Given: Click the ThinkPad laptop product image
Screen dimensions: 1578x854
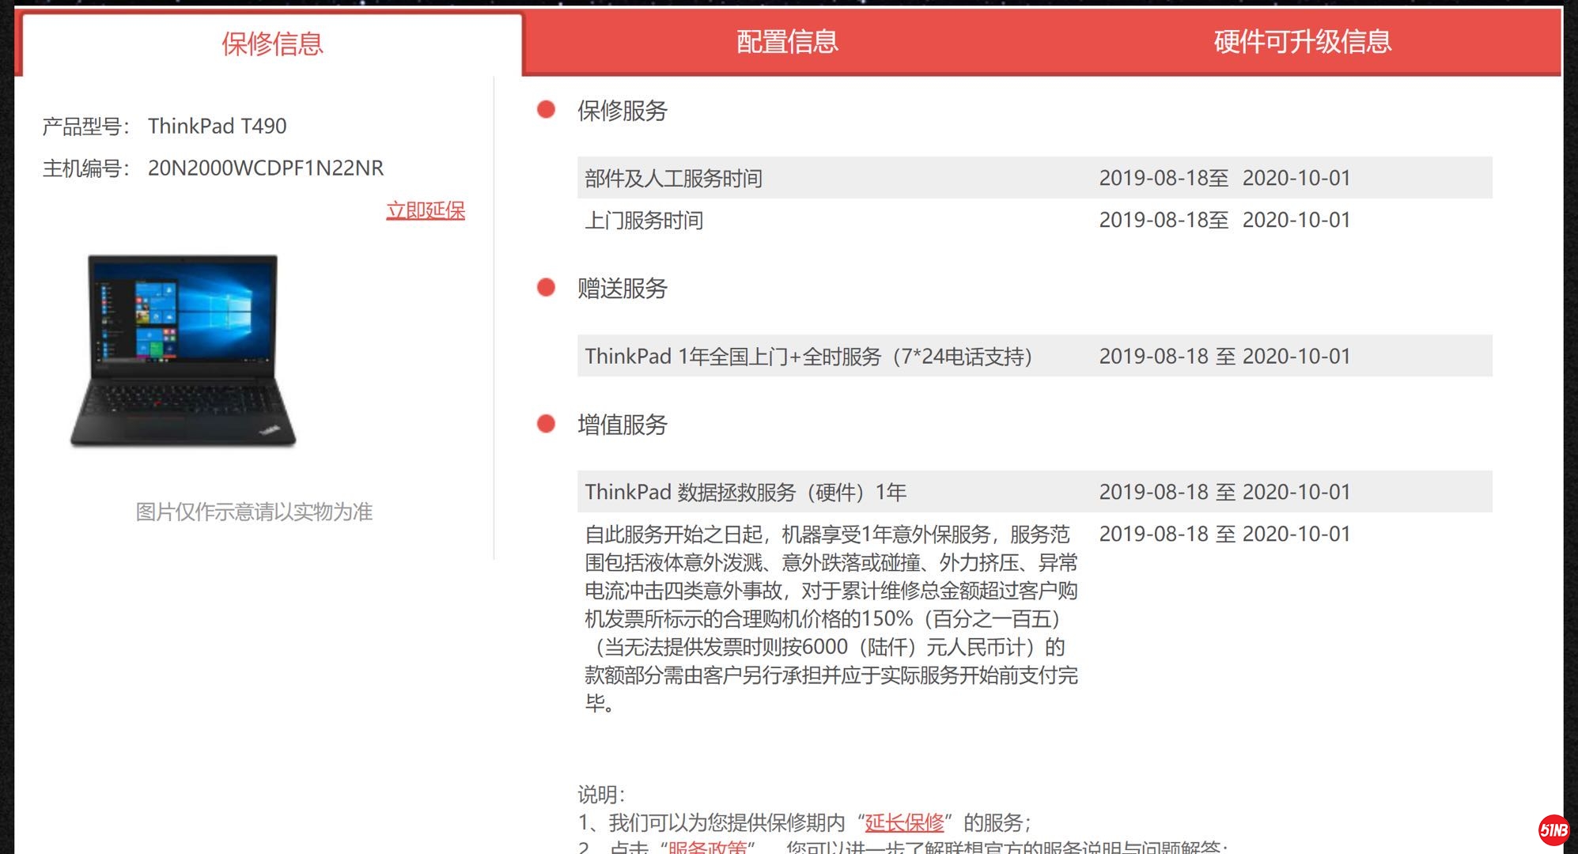Looking at the screenshot, I should coord(183,350).
